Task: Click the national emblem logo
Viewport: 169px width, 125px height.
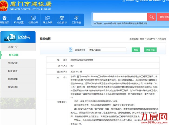Action: [4, 6]
